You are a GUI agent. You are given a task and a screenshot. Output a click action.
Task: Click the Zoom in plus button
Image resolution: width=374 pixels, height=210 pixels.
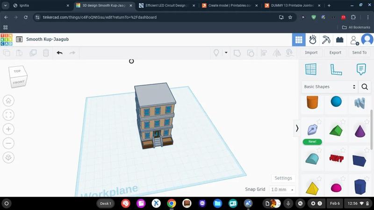8,129
